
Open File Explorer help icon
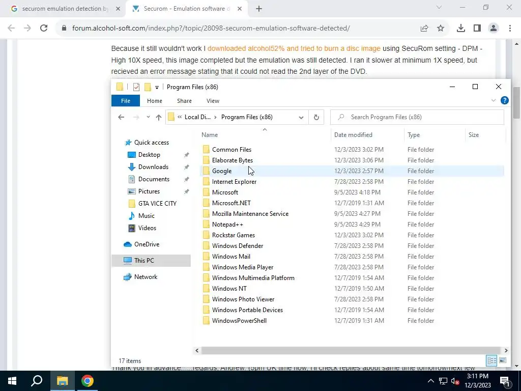click(x=504, y=100)
